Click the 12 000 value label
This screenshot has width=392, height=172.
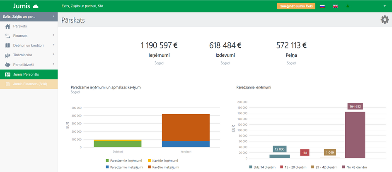280,149
